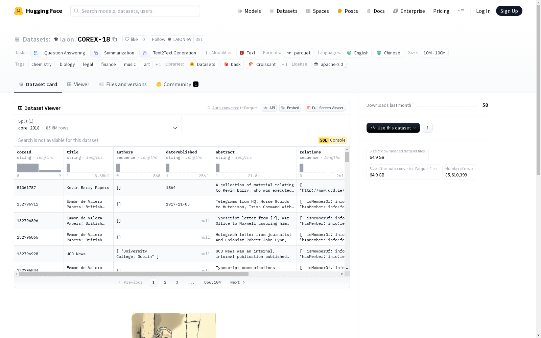Open Posts in the top navigation
The height and width of the screenshot is (338, 541).
pyautogui.click(x=348, y=11)
